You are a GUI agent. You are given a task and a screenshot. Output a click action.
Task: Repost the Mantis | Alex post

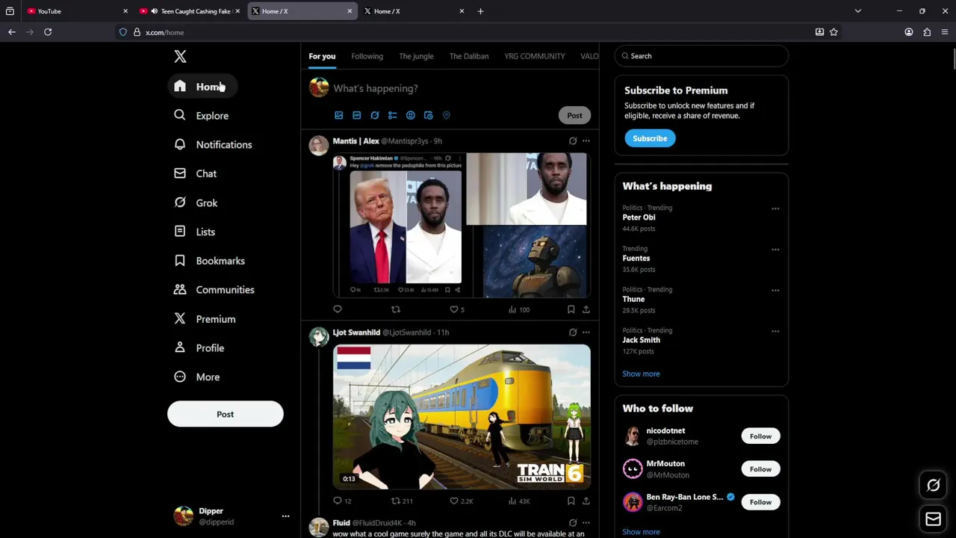pyautogui.click(x=396, y=309)
